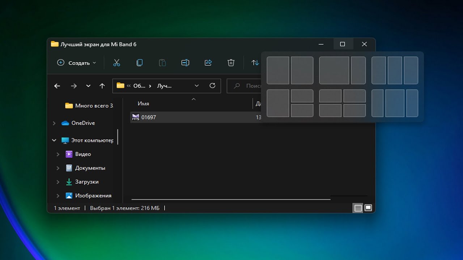Click the Delete trash bin icon
Image resolution: width=463 pixels, height=260 pixels.
pos(231,63)
